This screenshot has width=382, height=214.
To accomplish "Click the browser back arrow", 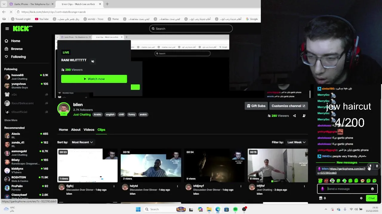I will (4, 12).
